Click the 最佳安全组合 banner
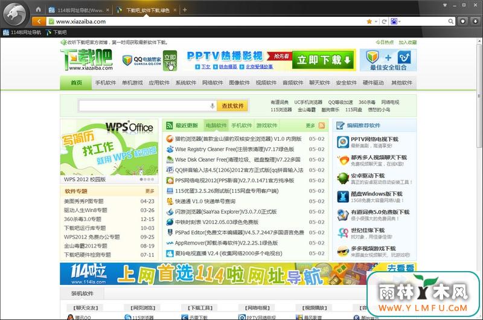Image resolution: width=483 pixels, height=320 pixels. 388,60
